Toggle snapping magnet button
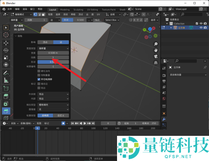Image resolution: width=209 pixels, height=161 pixels. 132,14
